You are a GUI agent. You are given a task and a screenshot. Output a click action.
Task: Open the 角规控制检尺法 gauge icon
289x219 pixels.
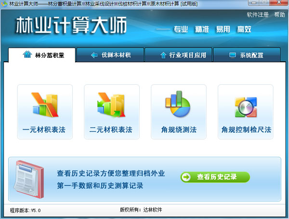(246, 107)
